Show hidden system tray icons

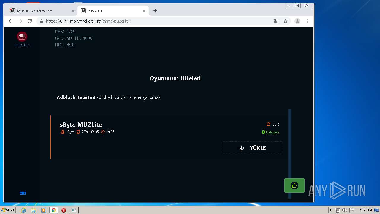(x=331, y=210)
